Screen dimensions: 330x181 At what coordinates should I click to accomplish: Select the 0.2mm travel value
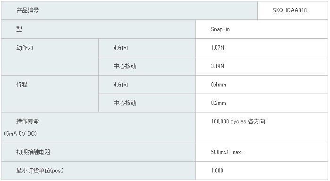tap(219, 103)
